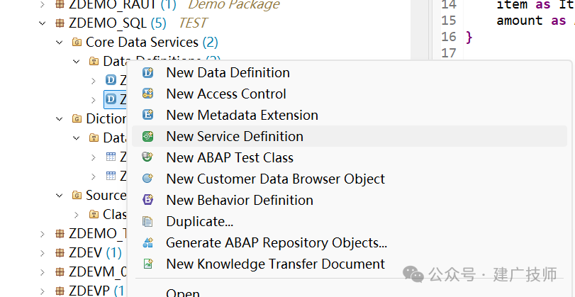
Task: Choose New Customer Data Browser Object
Action: 275,179
